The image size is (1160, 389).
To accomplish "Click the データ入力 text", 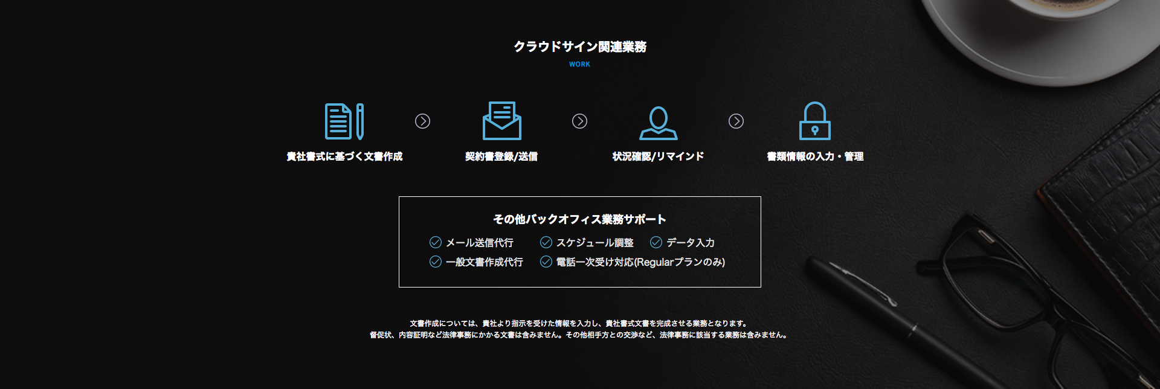I will click(x=691, y=243).
